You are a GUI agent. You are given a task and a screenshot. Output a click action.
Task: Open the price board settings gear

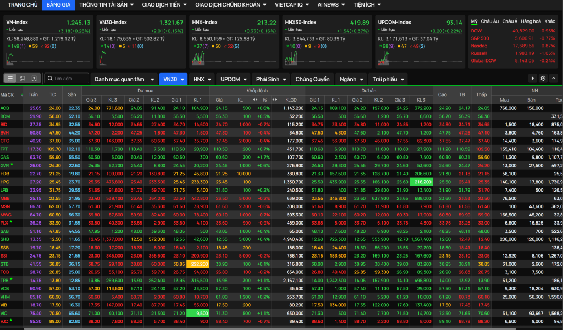coord(543,78)
